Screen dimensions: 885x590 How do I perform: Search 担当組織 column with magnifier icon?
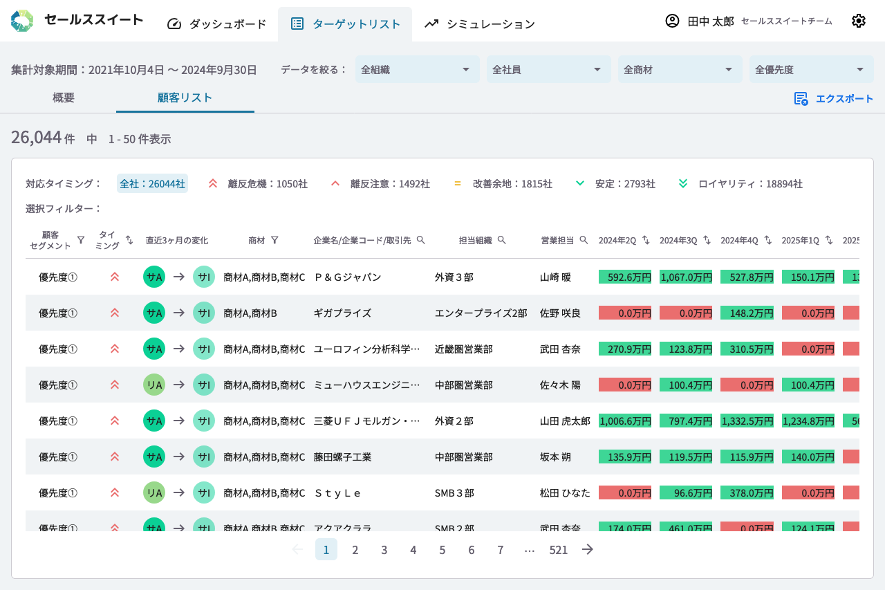502,240
